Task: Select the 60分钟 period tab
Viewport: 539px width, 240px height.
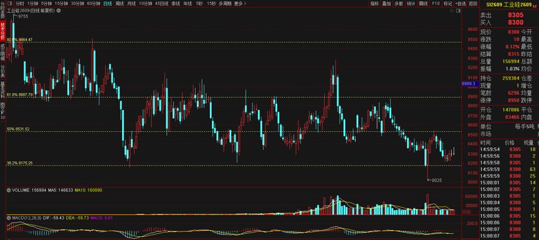Action: [93, 4]
